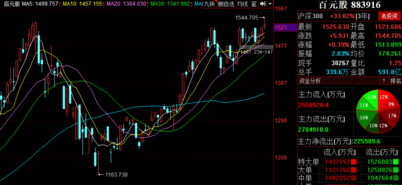Click the 均价 value 174.261
The width and height of the screenshot is (402, 185).
(390, 54)
